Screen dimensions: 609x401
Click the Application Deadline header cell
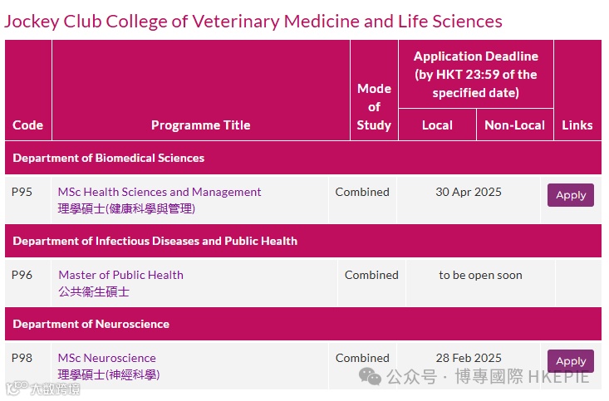(475, 74)
